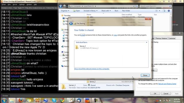The image size is (184, 103).
Task: Click Explorer window back navigation arrow
Action: pyautogui.click(x=61, y=6)
